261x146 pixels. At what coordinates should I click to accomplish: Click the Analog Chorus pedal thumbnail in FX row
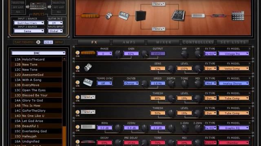point(88,82)
